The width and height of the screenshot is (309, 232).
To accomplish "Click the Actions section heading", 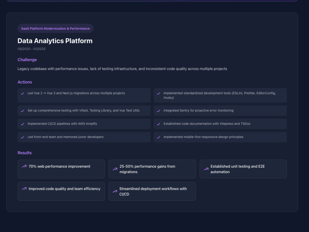I will click(25, 82).
